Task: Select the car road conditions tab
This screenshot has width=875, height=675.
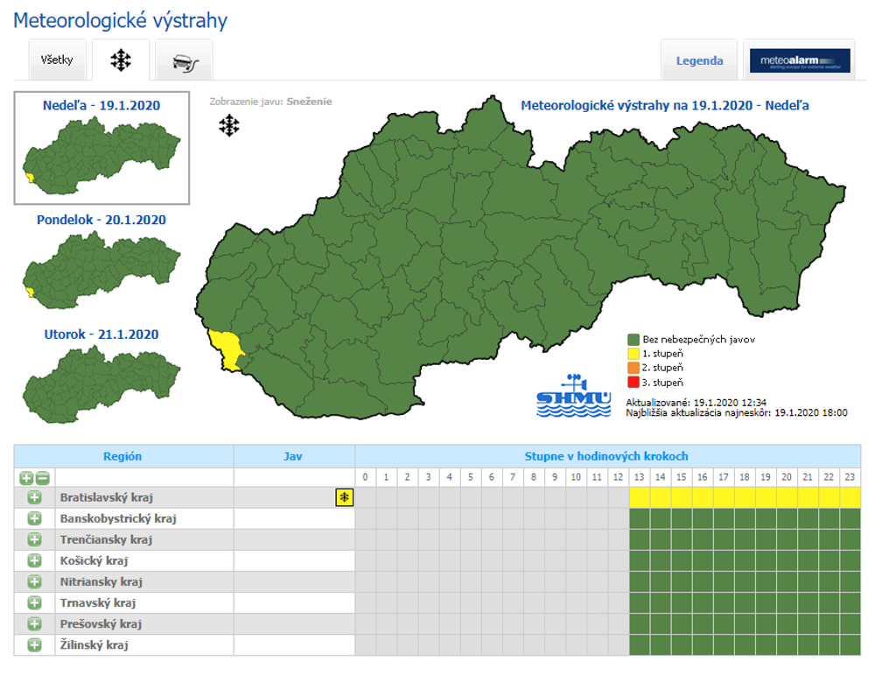Action: [184, 60]
